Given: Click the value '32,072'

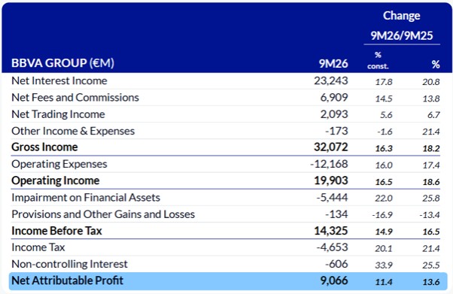Looking at the screenshot, I should pyautogui.click(x=331, y=147).
